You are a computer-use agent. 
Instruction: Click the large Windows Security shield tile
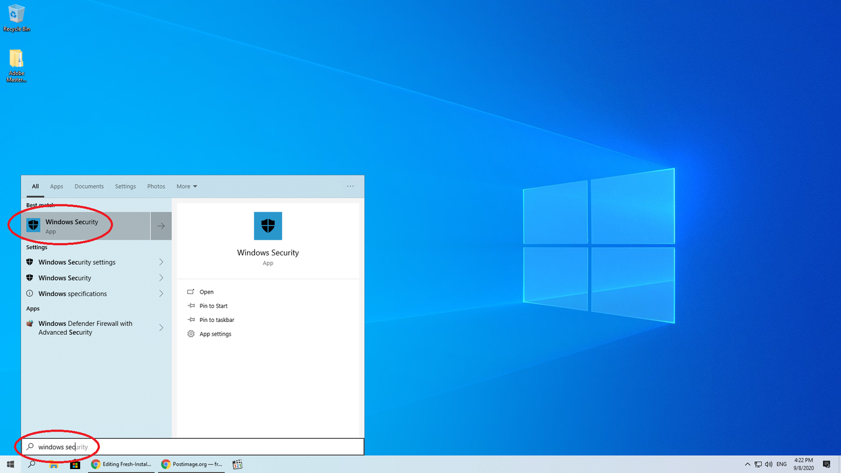click(x=268, y=226)
